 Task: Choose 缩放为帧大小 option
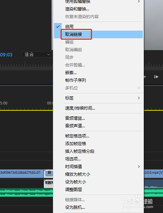99,174
